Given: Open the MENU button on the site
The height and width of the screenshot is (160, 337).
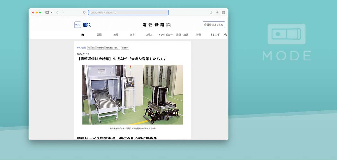Looking at the screenshot, I should [78, 25].
